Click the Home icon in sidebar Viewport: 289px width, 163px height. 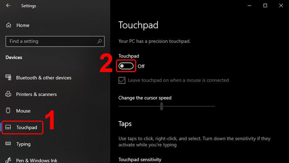coord(9,25)
